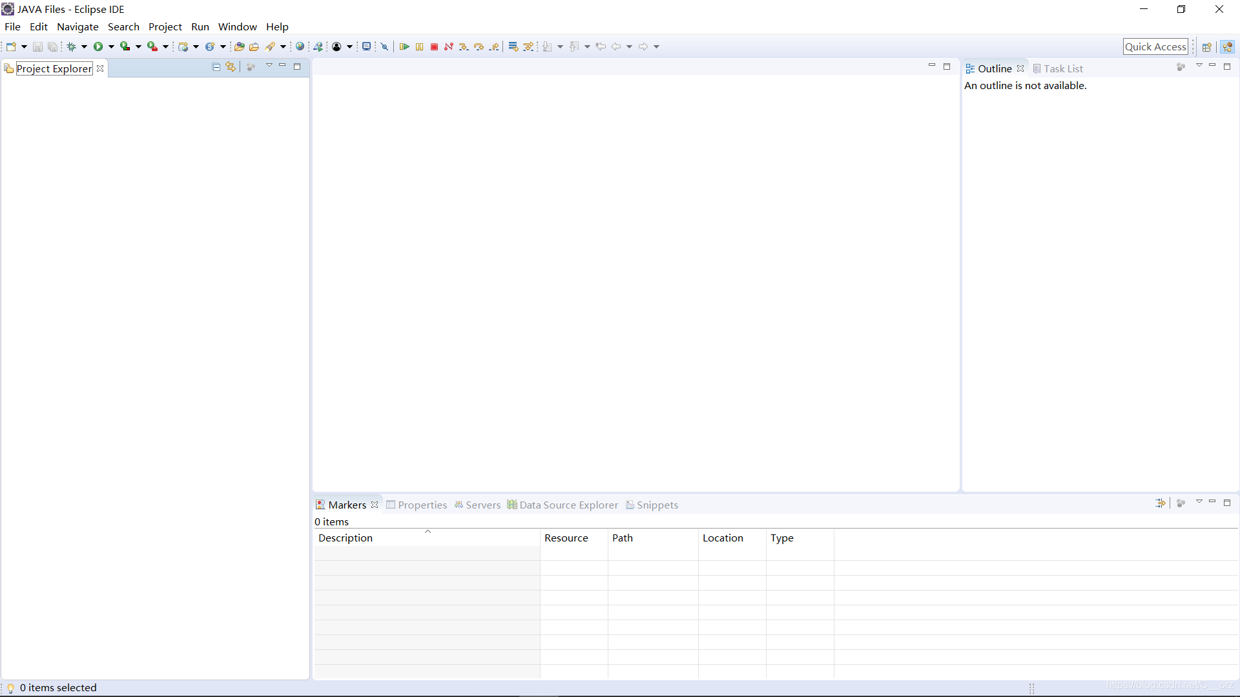This screenshot has height=697, width=1240.
Task: Click the Search flashlight icon
Action: (271, 46)
